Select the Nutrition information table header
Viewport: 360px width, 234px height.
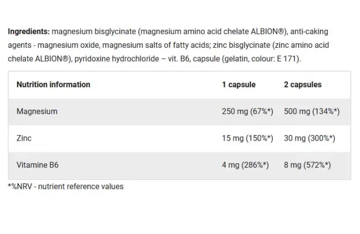pos(53,84)
